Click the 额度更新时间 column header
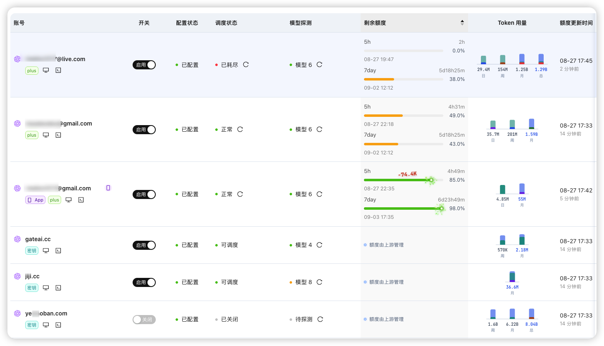The width and height of the screenshot is (604, 346). pos(576,23)
